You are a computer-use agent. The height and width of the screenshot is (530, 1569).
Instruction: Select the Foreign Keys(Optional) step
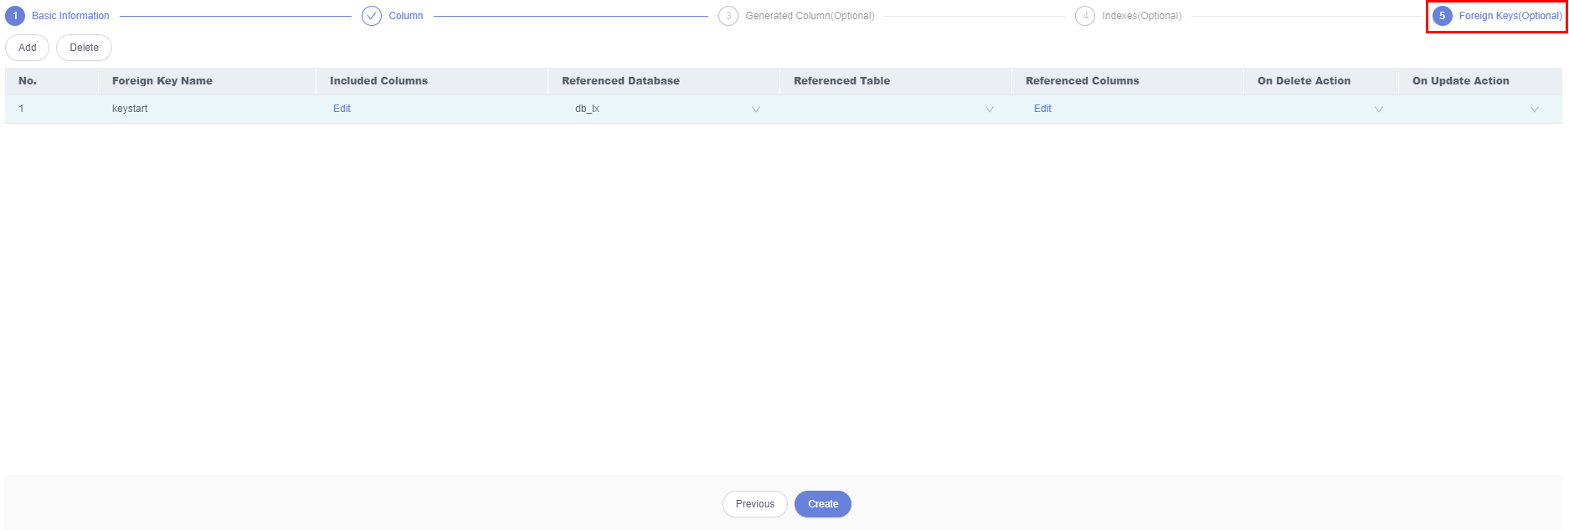[1510, 16]
